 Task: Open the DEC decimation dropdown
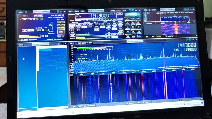pos(46,30)
